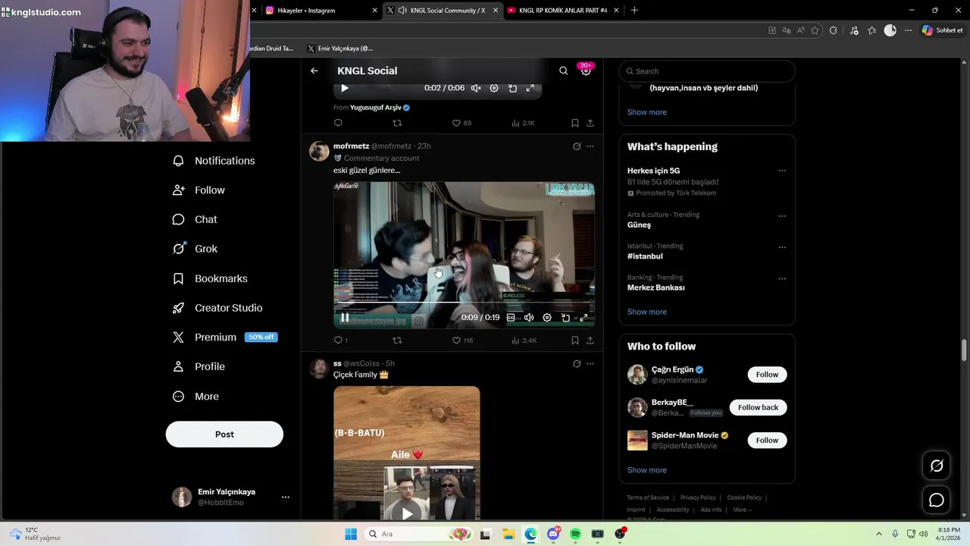Open Bookmarks in the sidebar
Image resolution: width=970 pixels, height=546 pixels.
[x=211, y=278]
